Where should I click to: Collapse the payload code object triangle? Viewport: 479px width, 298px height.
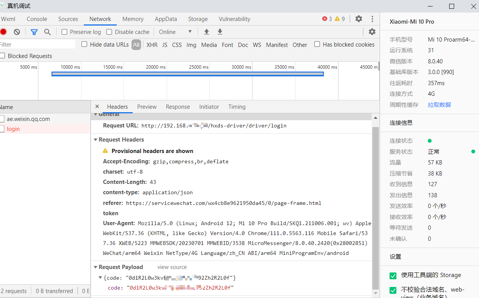(101, 278)
